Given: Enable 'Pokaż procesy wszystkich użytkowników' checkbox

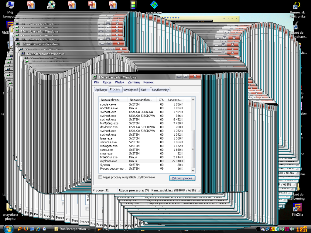Looking at the screenshot, I should point(101,177).
